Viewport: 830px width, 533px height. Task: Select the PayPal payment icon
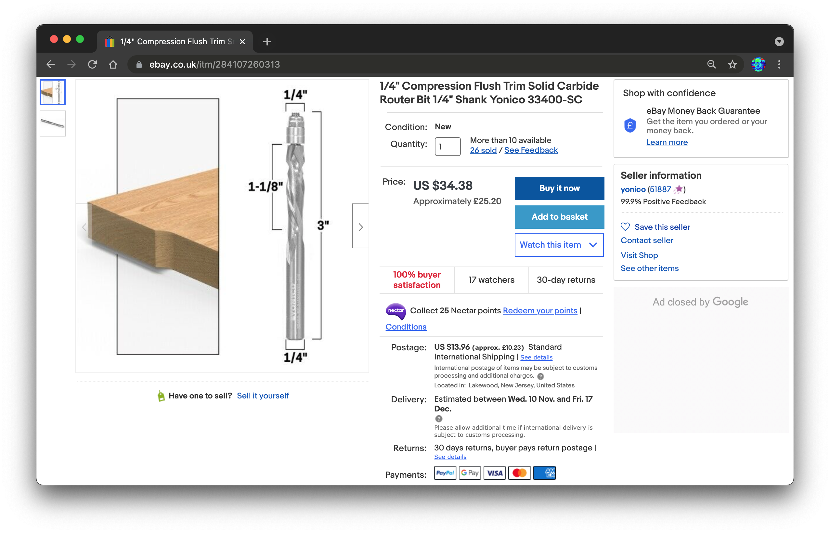(x=445, y=473)
